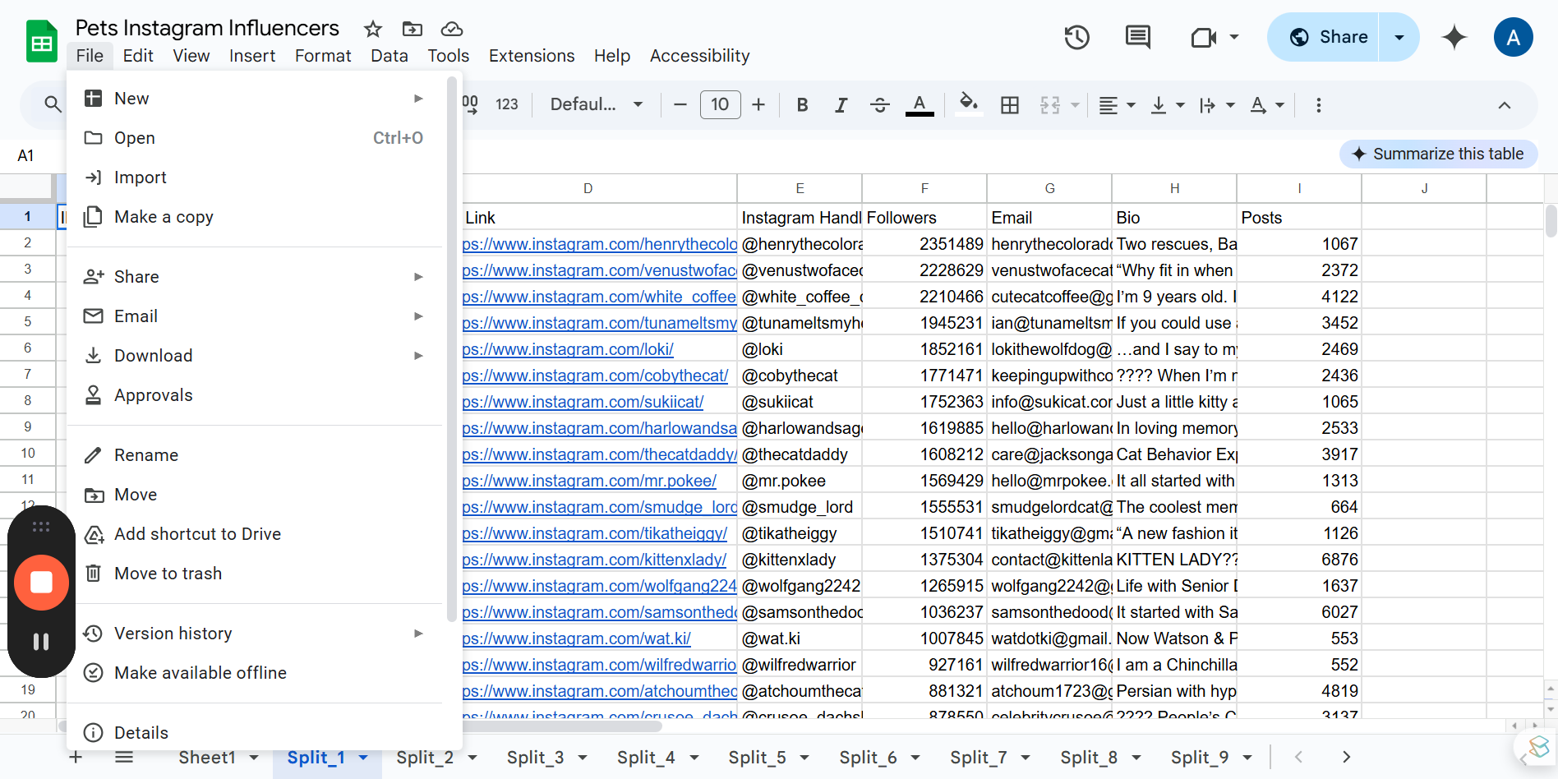Open more toolbar options three dots
This screenshot has width=1558, height=779.
(1319, 104)
